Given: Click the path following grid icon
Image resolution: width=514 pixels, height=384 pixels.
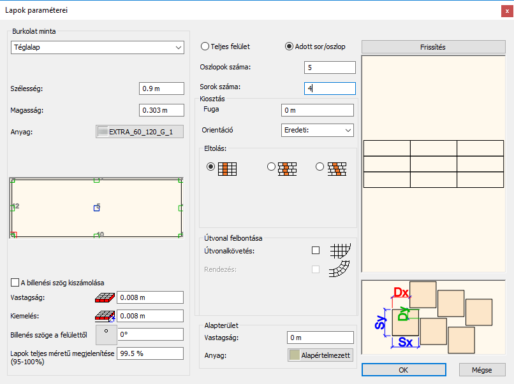Looking at the screenshot, I should tap(340, 251).
